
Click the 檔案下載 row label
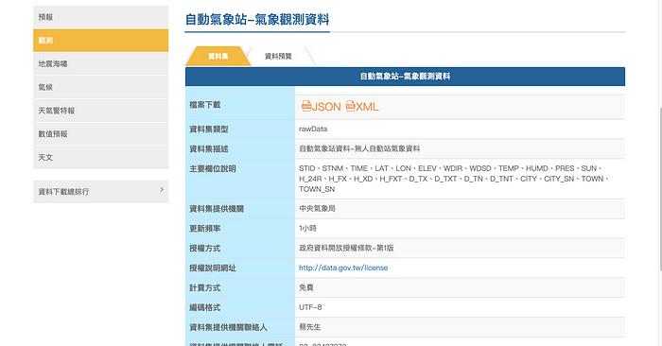(x=205, y=105)
